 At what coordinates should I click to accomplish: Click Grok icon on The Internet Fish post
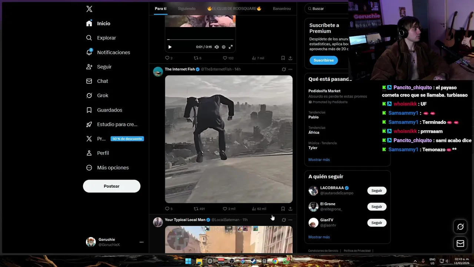[x=284, y=69]
